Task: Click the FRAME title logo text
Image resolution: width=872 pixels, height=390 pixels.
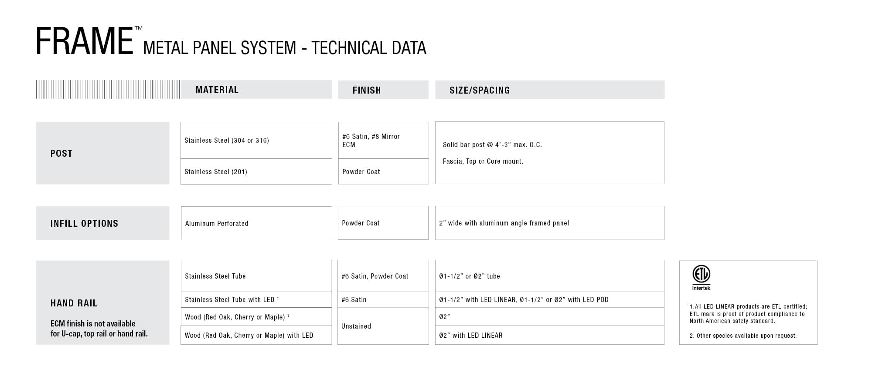Action: (85, 42)
